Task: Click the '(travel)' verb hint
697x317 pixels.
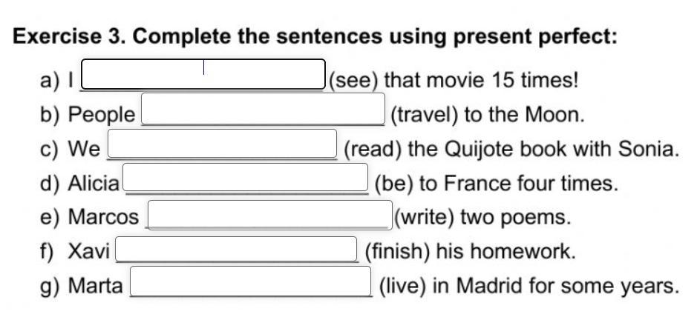Action: click(425, 116)
